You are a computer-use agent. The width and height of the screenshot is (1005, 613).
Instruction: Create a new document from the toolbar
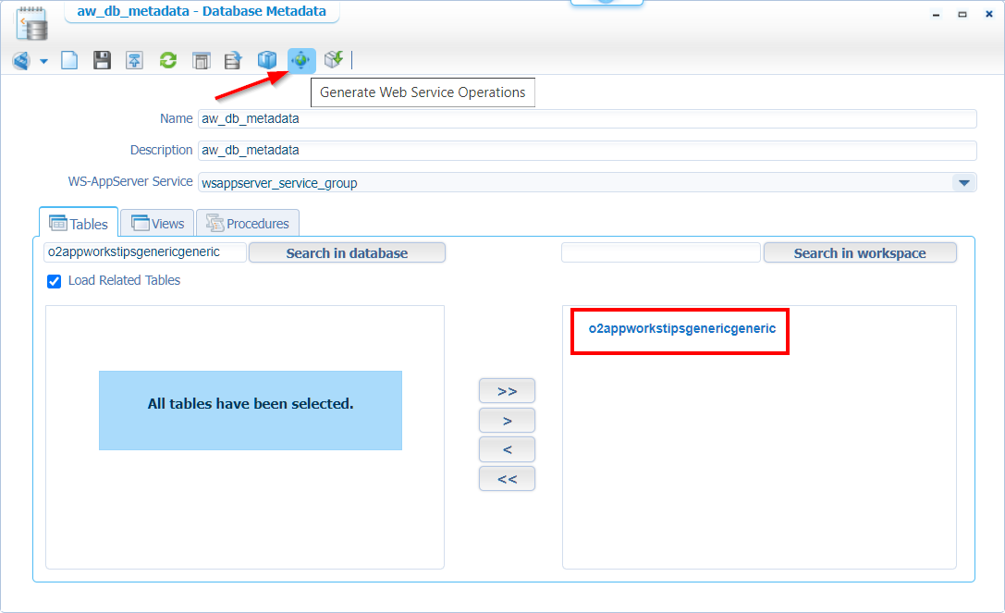click(69, 60)
